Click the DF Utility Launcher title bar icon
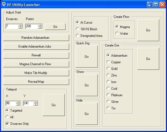Viewport: 167px width, 132px height. click(4, 4)
